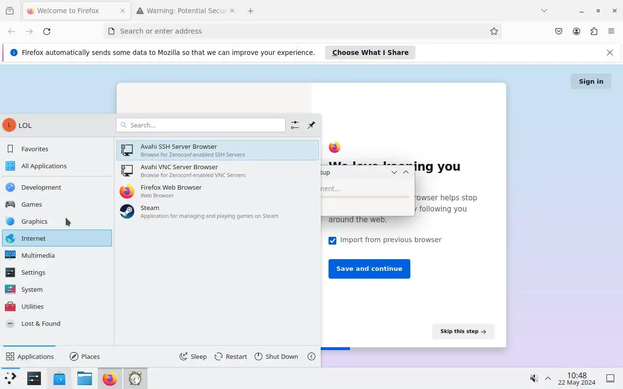Switch to Firefox in the taskbar
Screen dimensions: 623x389
(110, 378)
